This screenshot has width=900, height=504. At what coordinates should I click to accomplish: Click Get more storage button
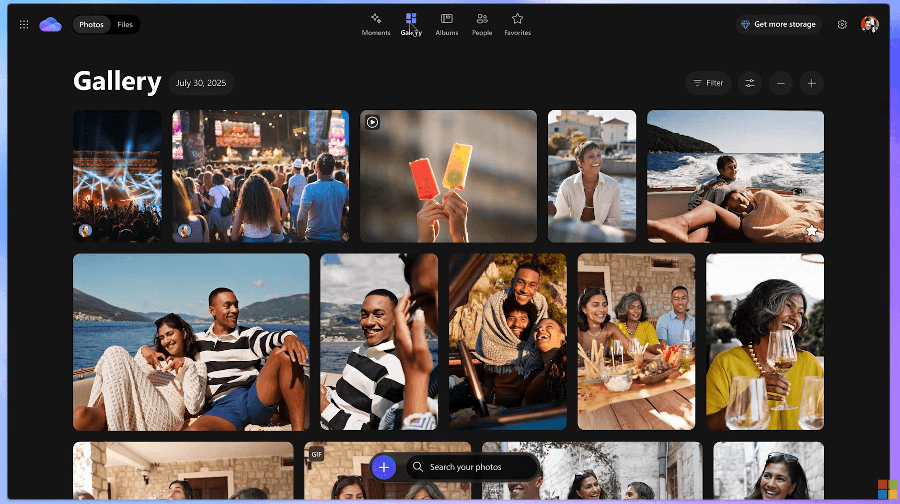[778, 24]
